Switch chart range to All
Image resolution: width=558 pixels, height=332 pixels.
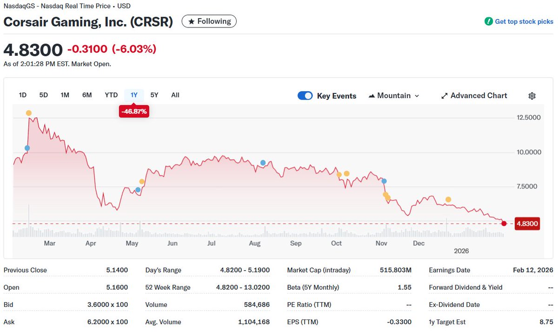[175, 95]
